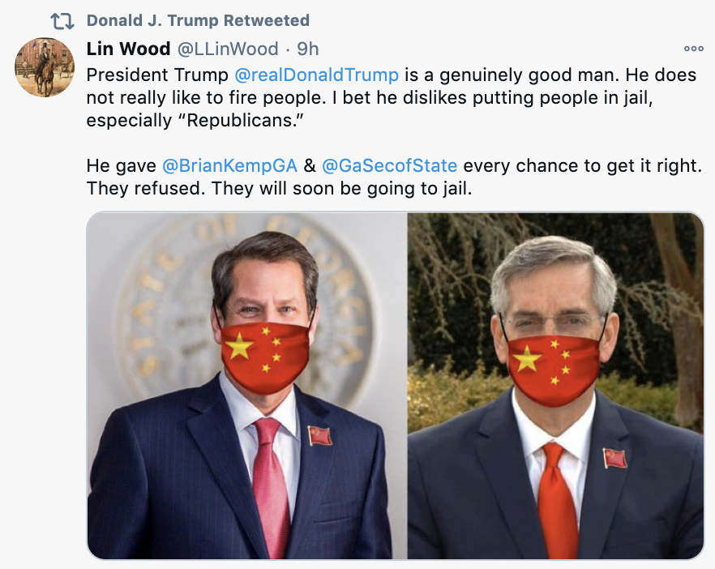Open the Lin Wood profile avatar
The height and width of the screenshot is (569, 715).
click(x=45, y=67)
